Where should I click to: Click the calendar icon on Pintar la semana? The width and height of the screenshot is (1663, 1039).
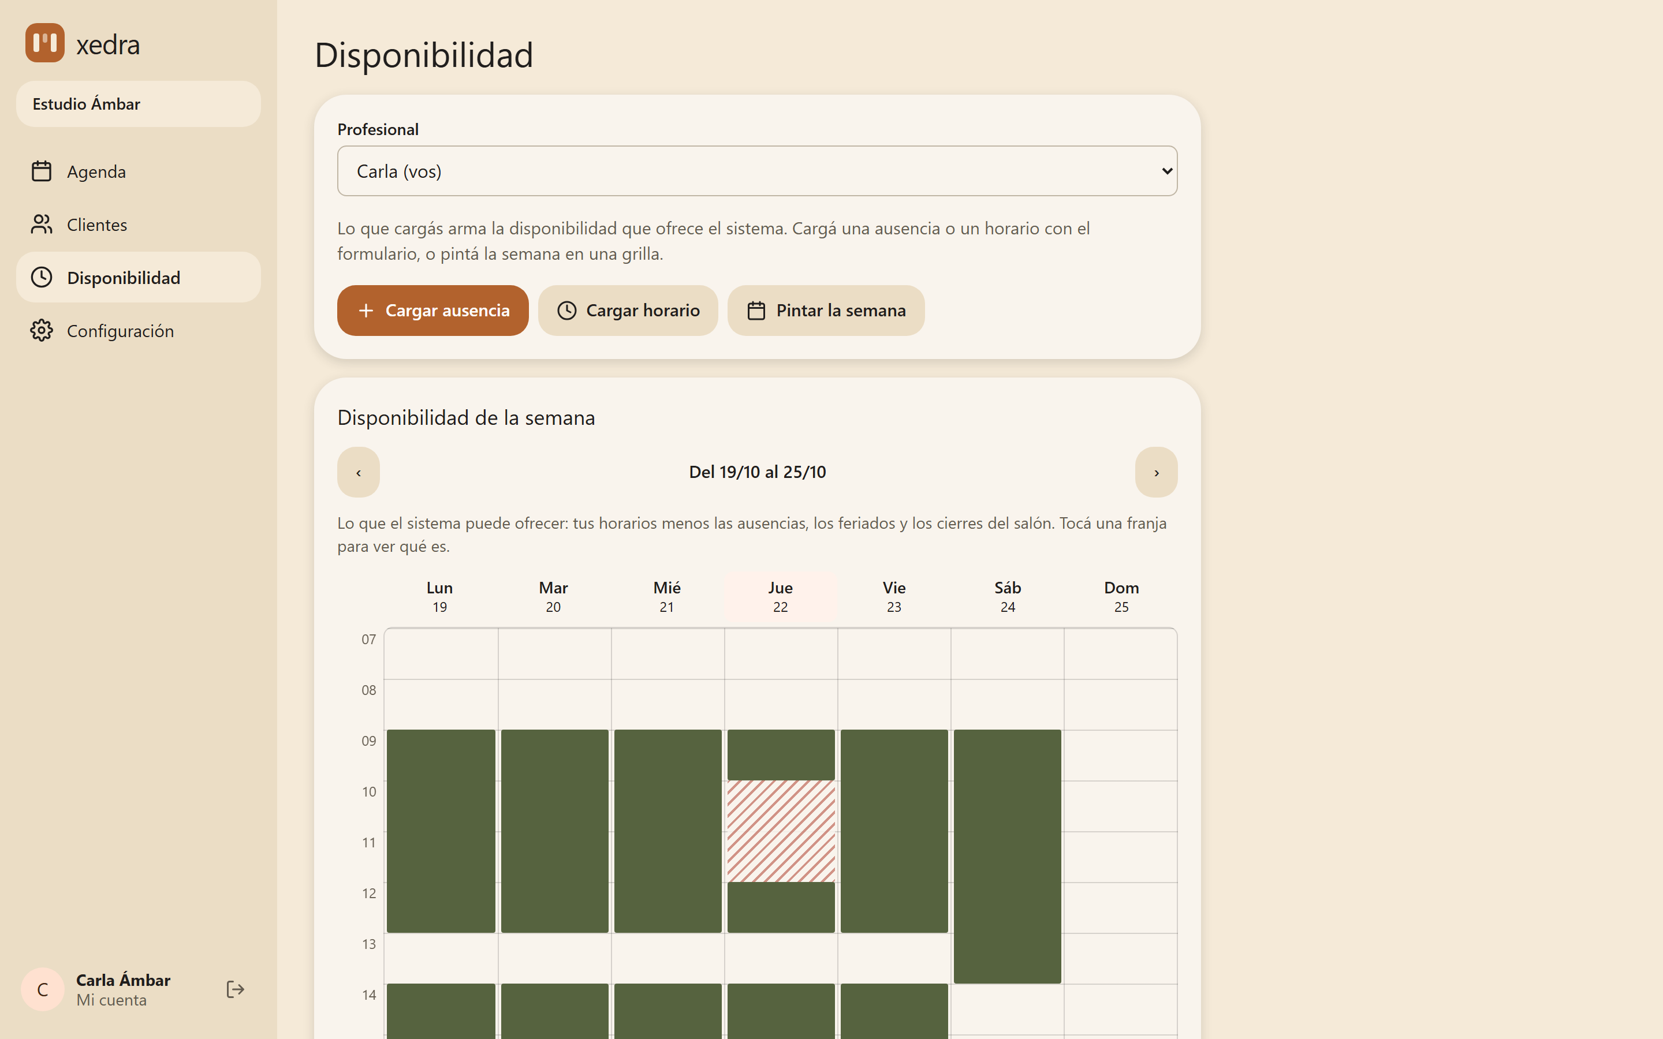(x=756, y=311)
